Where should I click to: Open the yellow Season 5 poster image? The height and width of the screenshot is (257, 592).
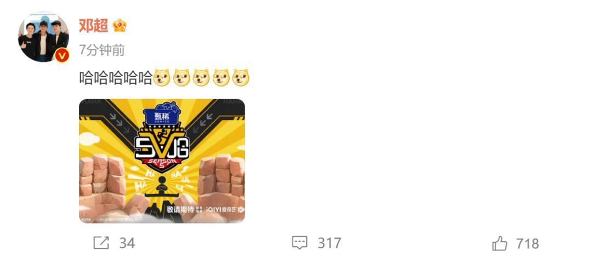[162, 161]
